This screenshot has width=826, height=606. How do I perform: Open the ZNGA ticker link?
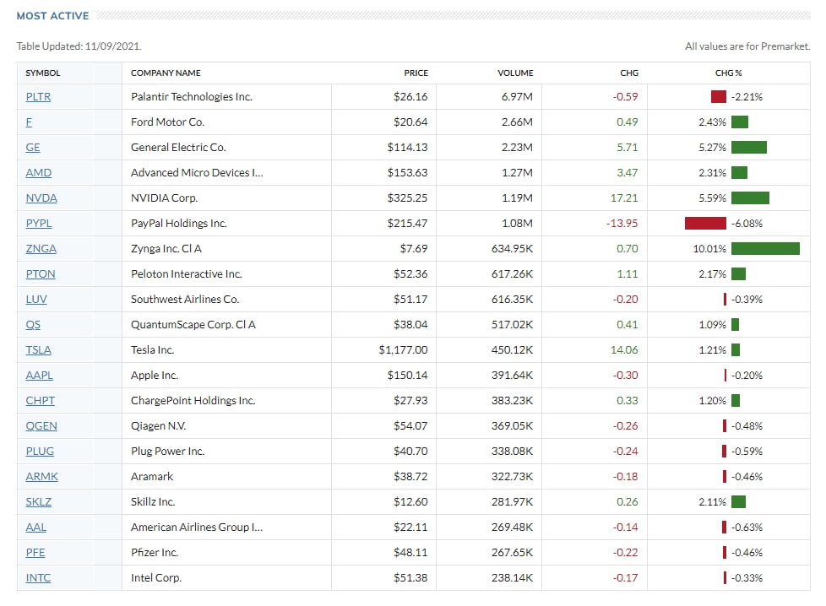point(41,248)
